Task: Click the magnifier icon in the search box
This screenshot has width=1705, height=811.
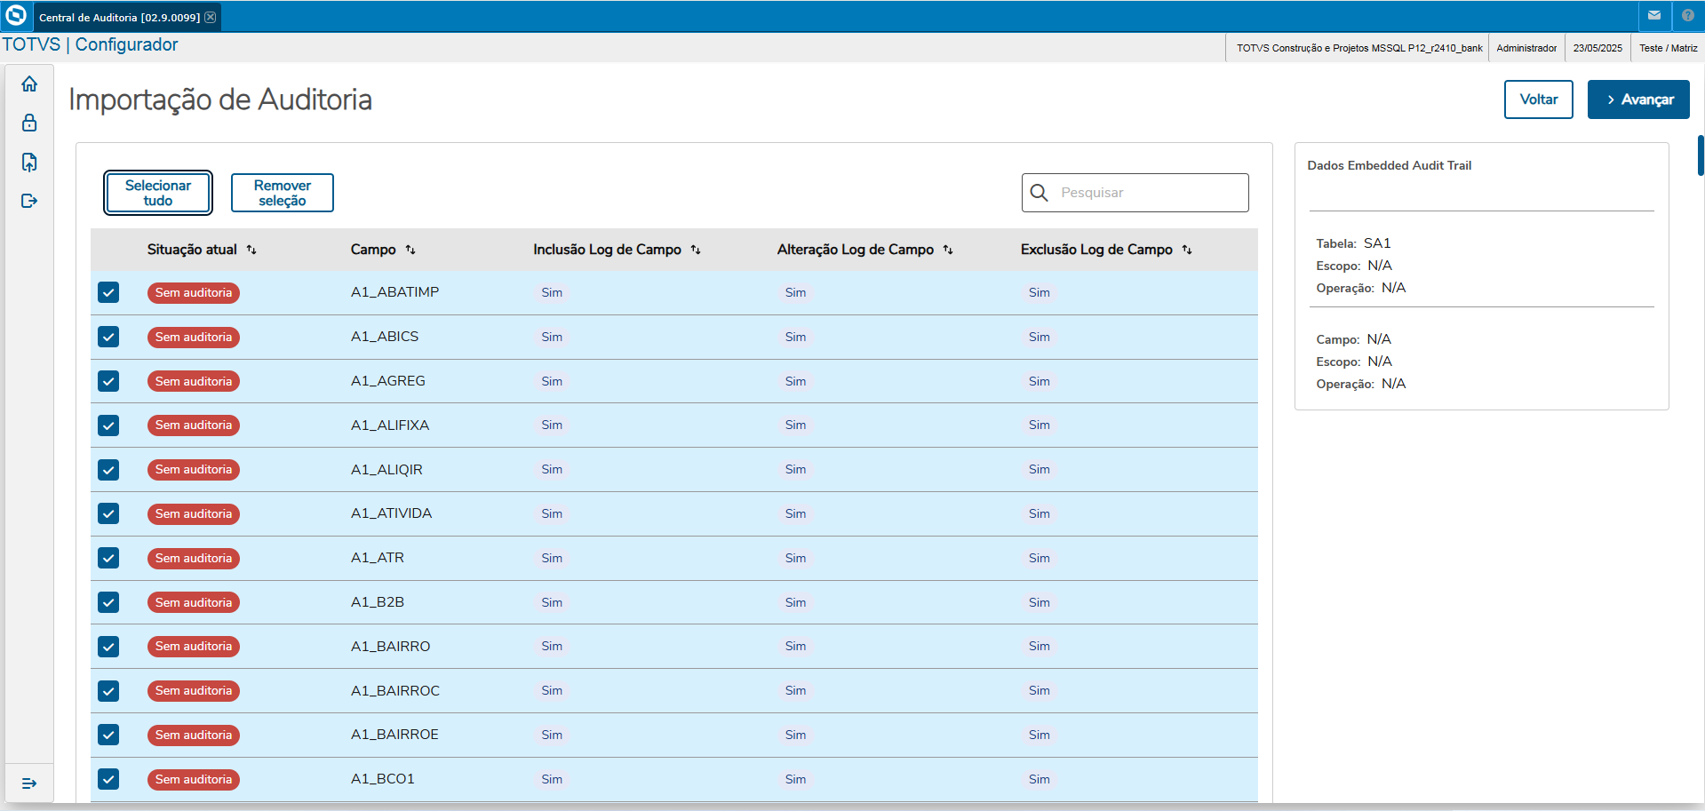Action: 1040,192
